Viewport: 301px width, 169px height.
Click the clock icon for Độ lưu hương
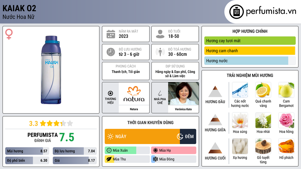[111, 52]
